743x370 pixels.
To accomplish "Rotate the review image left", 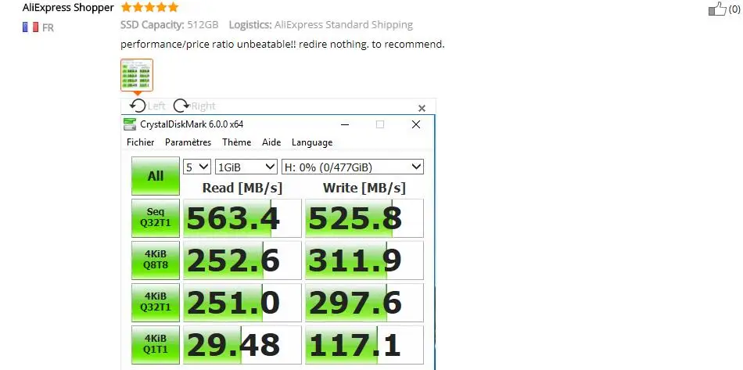I will click(147, 106).
